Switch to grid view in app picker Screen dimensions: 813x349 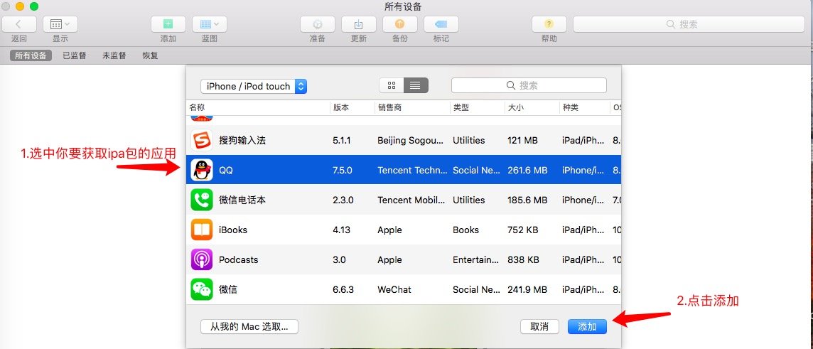tap(392, 85)
